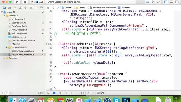Collapse the Lesson13 project root

click(2, 12)
